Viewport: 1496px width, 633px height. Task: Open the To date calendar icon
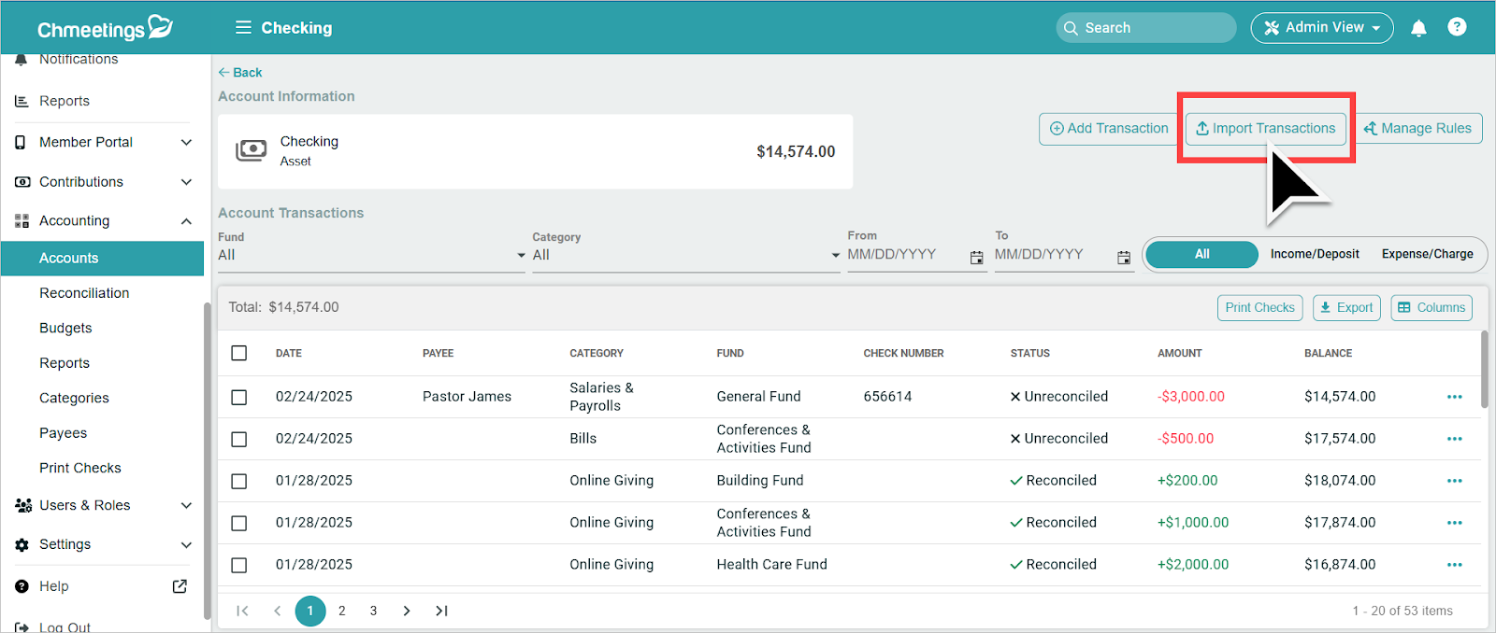1124,258
